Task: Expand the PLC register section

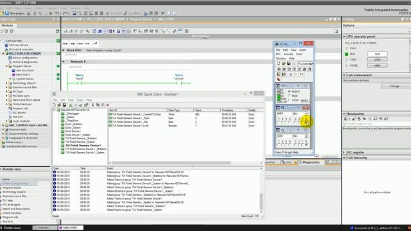Action: [x=344, y=153]
